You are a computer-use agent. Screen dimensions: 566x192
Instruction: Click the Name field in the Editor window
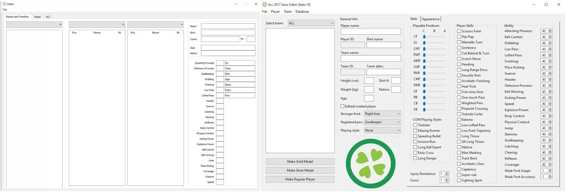click(x=228, y=26)
